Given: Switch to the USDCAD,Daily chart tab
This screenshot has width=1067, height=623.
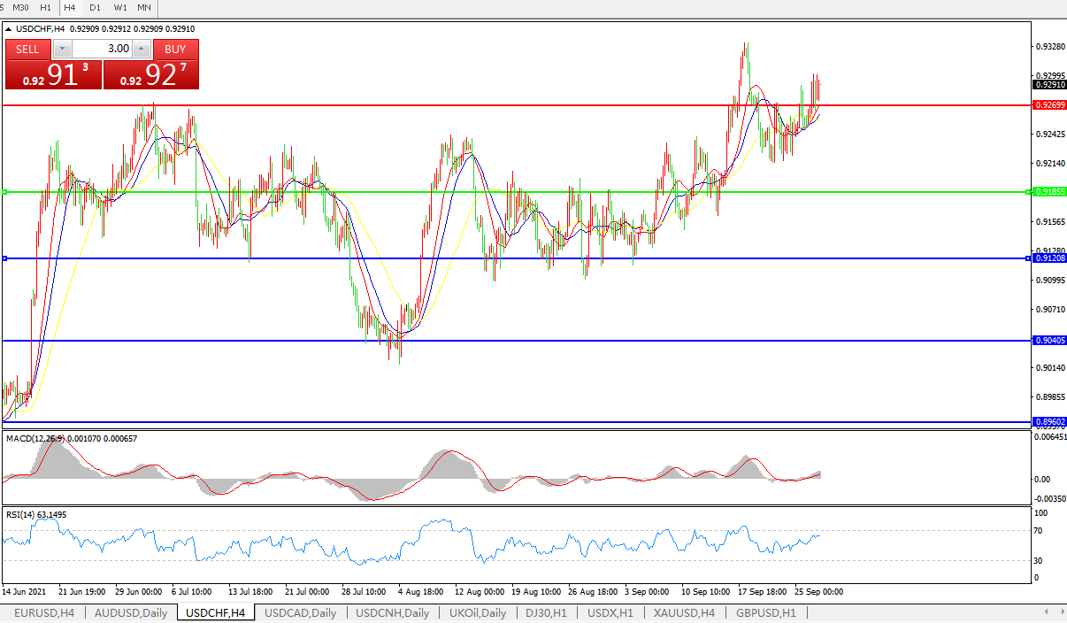Looking at the screenshot, I should coord(300,612).
